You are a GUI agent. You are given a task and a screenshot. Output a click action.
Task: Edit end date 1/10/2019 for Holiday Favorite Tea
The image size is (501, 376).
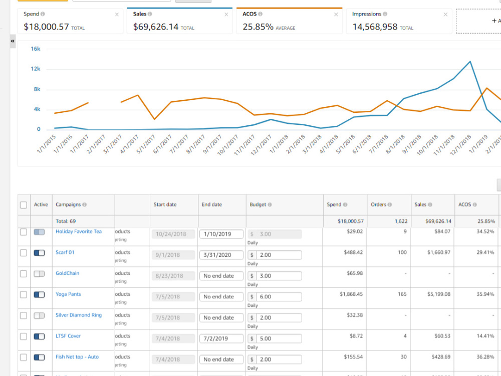click(x=221, y=234)
